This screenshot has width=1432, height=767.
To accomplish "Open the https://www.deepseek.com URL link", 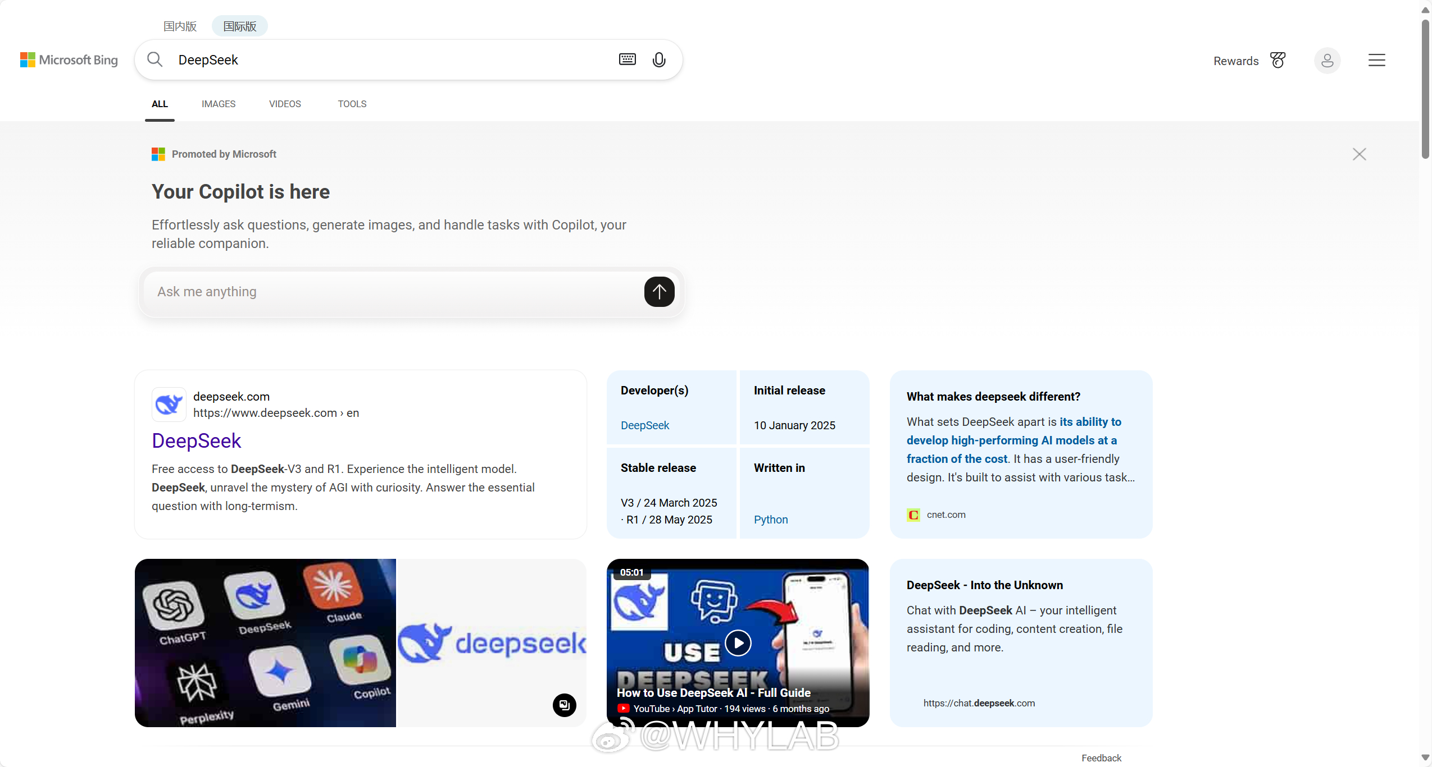I will coord(276,413).
